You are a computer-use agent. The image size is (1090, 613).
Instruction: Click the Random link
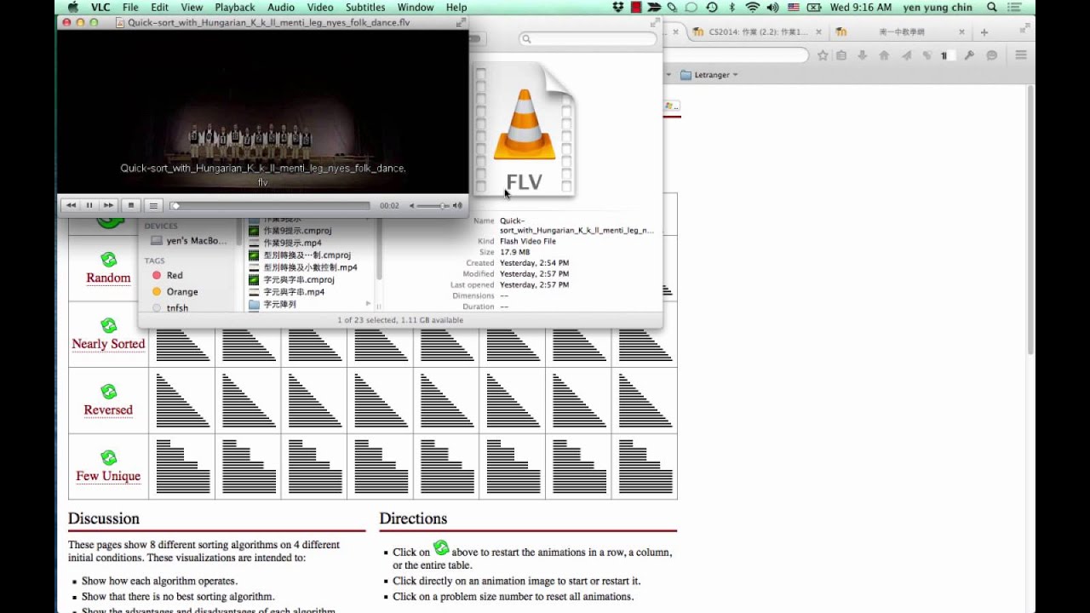pyautogui.click(x=108, y=278)
